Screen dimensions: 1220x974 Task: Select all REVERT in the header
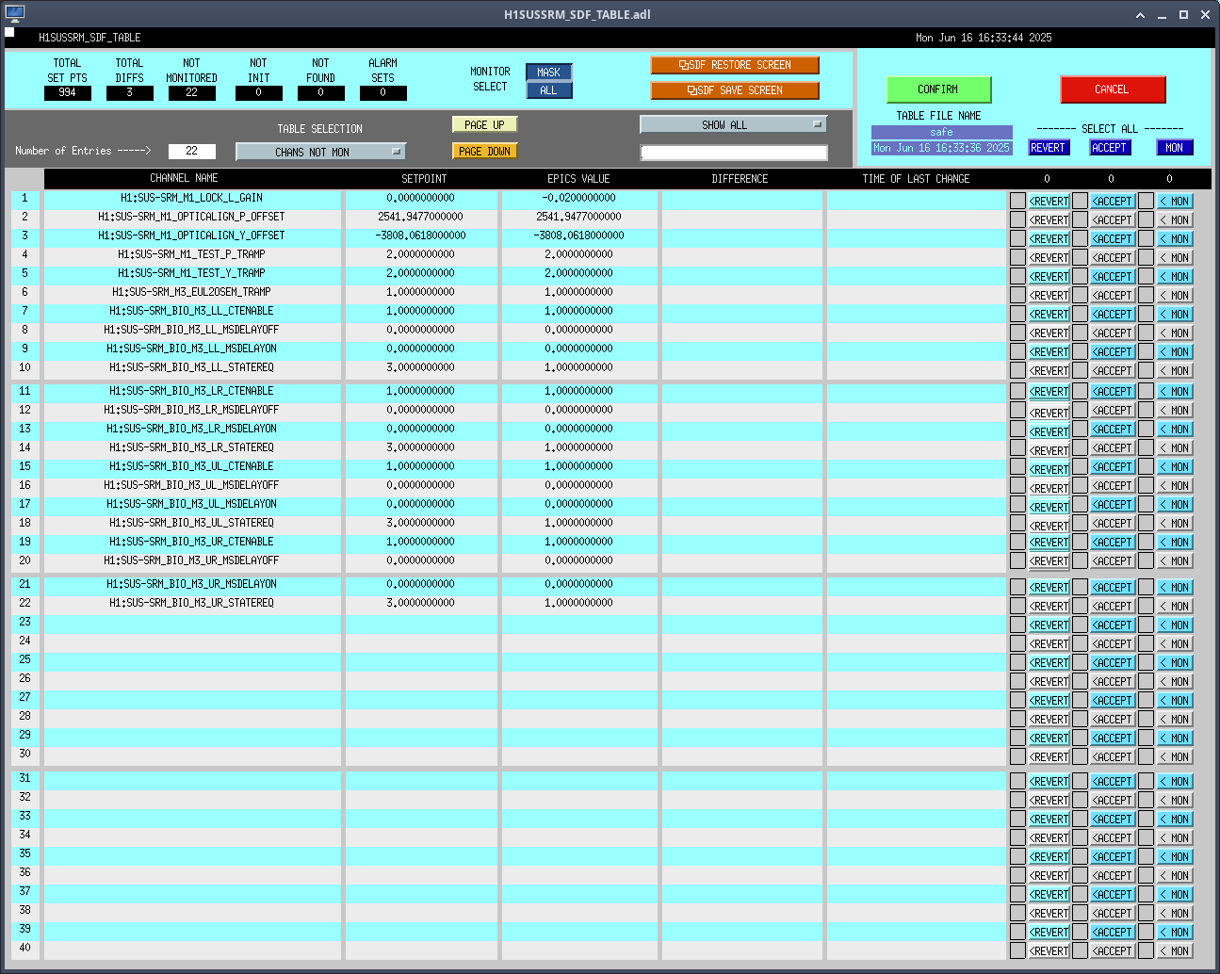1048,148
